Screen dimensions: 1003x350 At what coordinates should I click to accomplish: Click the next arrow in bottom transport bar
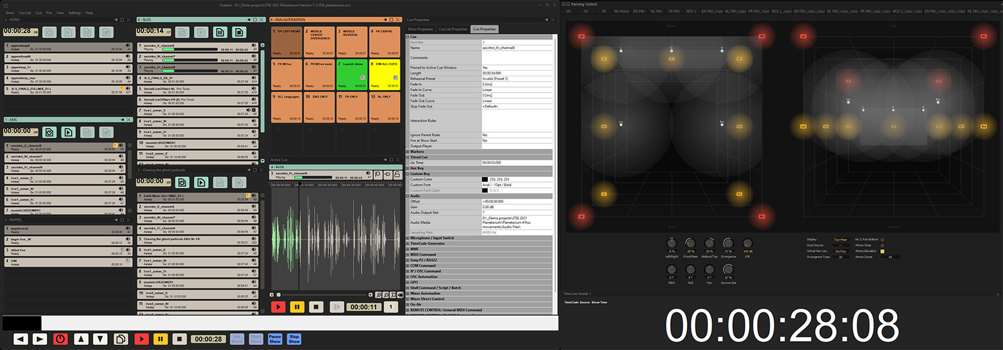click(39, 339)
